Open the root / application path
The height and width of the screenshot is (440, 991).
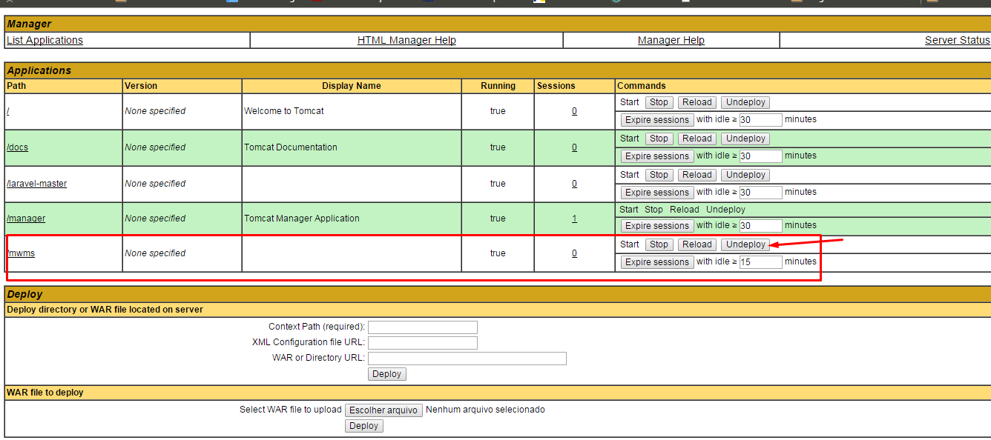[8, 111]
